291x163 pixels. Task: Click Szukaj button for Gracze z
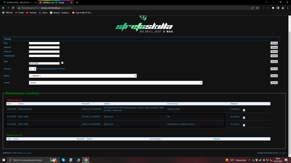(274, 69)
